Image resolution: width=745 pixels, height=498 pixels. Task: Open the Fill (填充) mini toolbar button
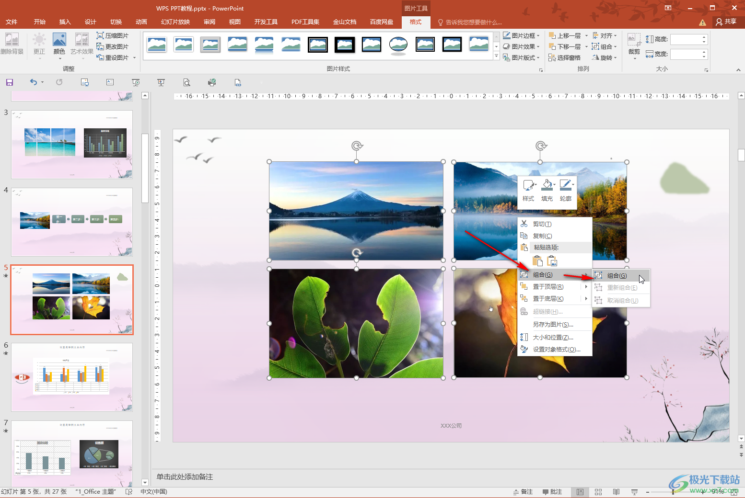[547, 191]
